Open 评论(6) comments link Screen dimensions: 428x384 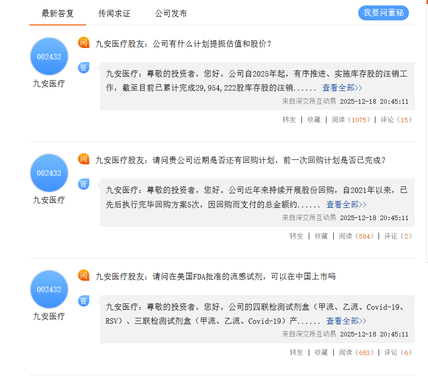point(398,352)
